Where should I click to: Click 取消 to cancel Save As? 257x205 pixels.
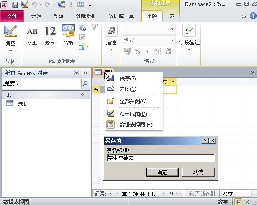point(198,172)
